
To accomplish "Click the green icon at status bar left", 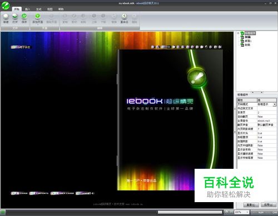I will pyautogui.click(x=3, y=212).
